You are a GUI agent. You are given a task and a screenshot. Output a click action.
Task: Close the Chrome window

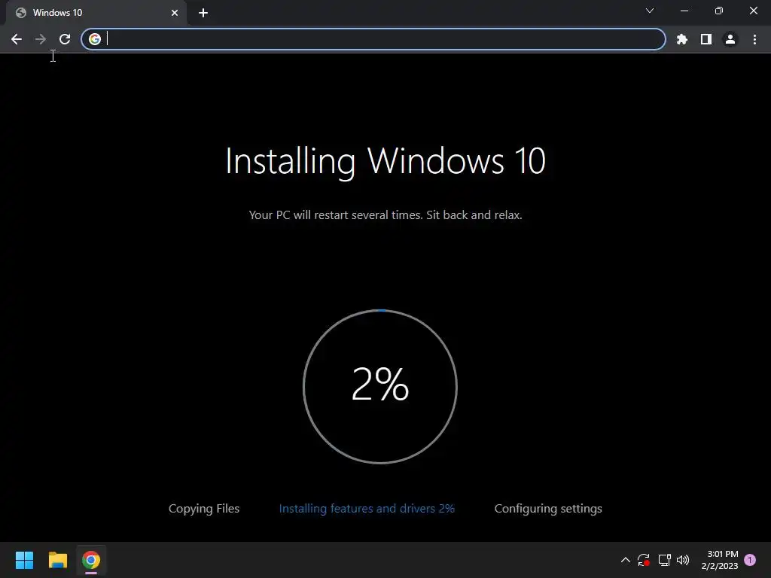(753, 11)
